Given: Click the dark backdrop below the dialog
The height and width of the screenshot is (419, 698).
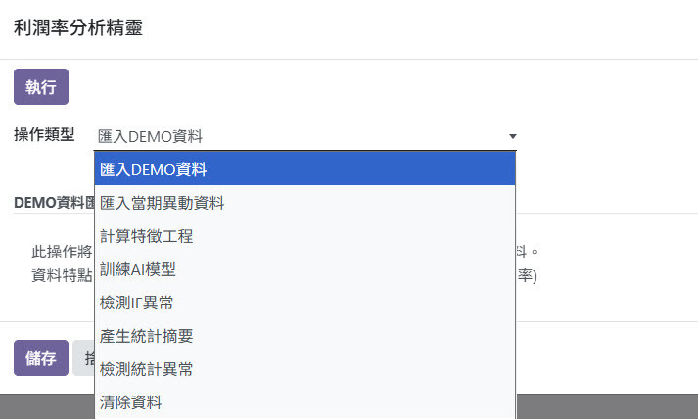Looking at the screenshot, I should pyautogui.click(x=607, y=406).
